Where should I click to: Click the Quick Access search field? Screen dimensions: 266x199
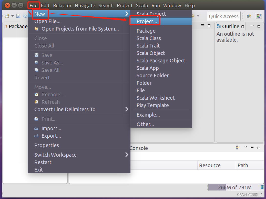click(x=224, y=16)
